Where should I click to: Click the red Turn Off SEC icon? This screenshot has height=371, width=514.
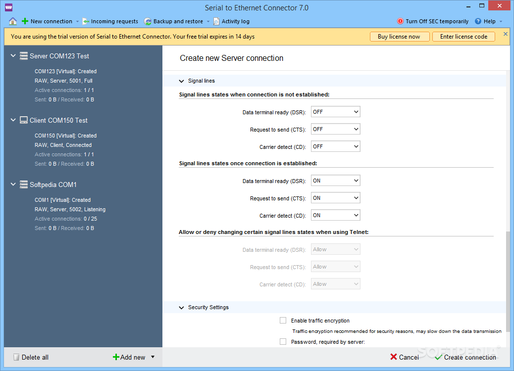tap(400, 21)
